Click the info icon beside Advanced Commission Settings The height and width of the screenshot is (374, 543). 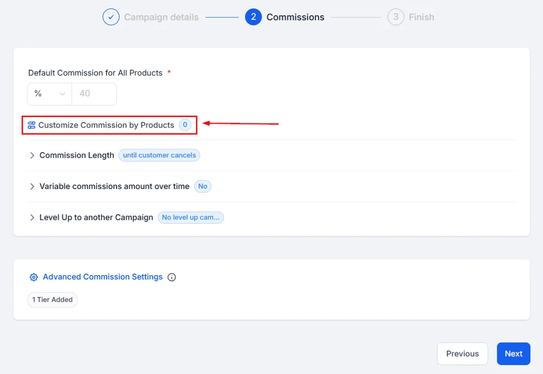pyautogui.click(x=171, y=277)
